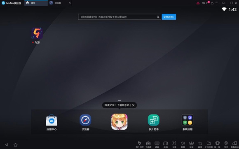Click the magnifier search icon
Image resolution: width=239 pixels, height=149 pixels.
click(x=158, y=17)
